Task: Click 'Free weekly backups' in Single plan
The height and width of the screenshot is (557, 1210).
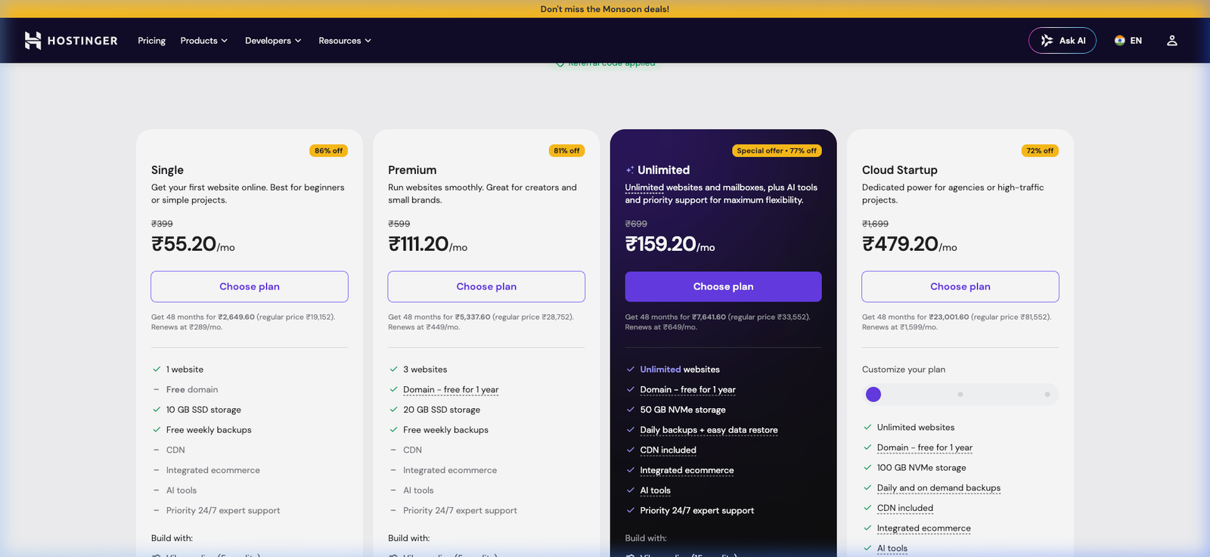Action: (209, 430)
